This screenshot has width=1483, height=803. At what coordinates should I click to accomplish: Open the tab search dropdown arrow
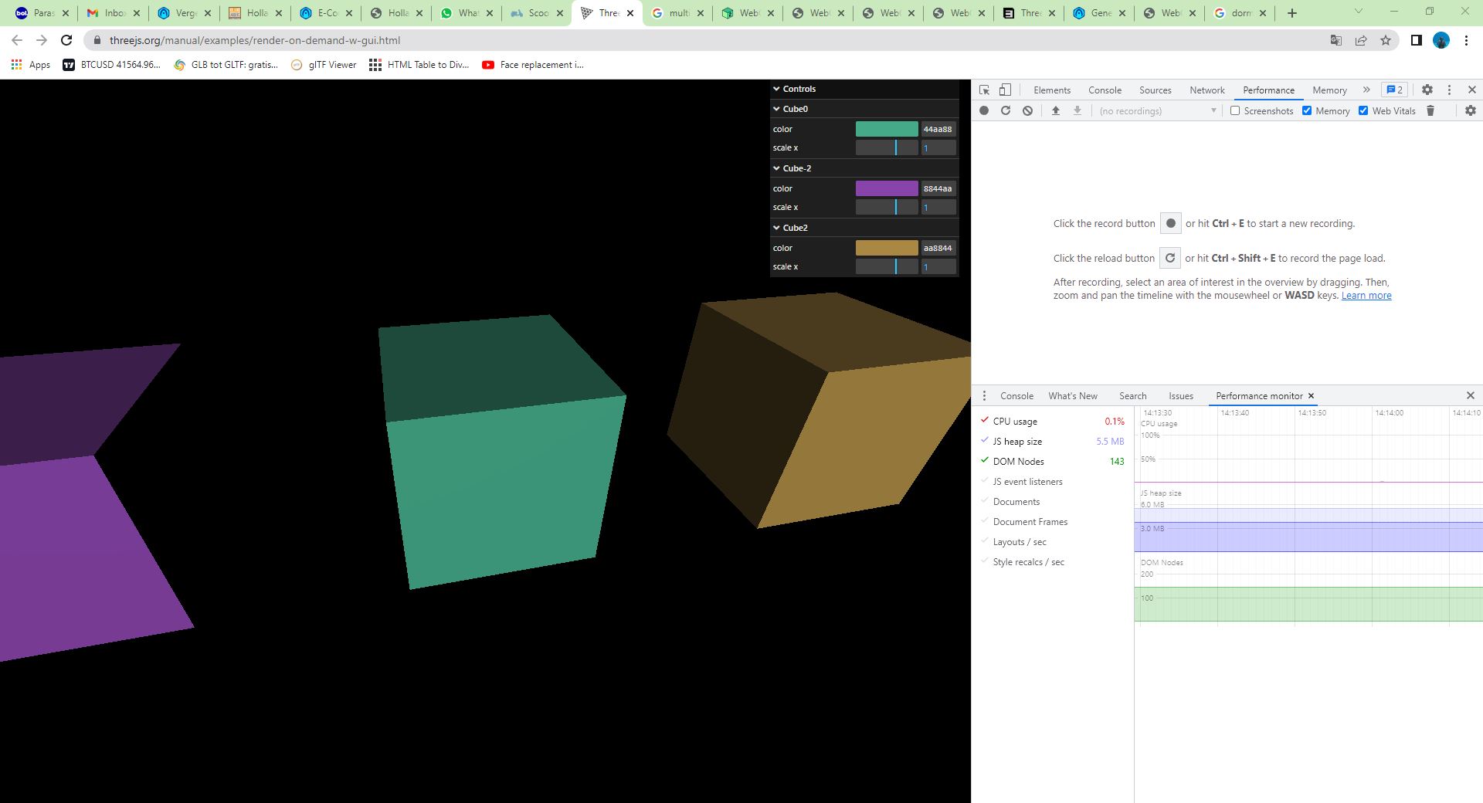pyautogui.click(x=1359, y=12)
